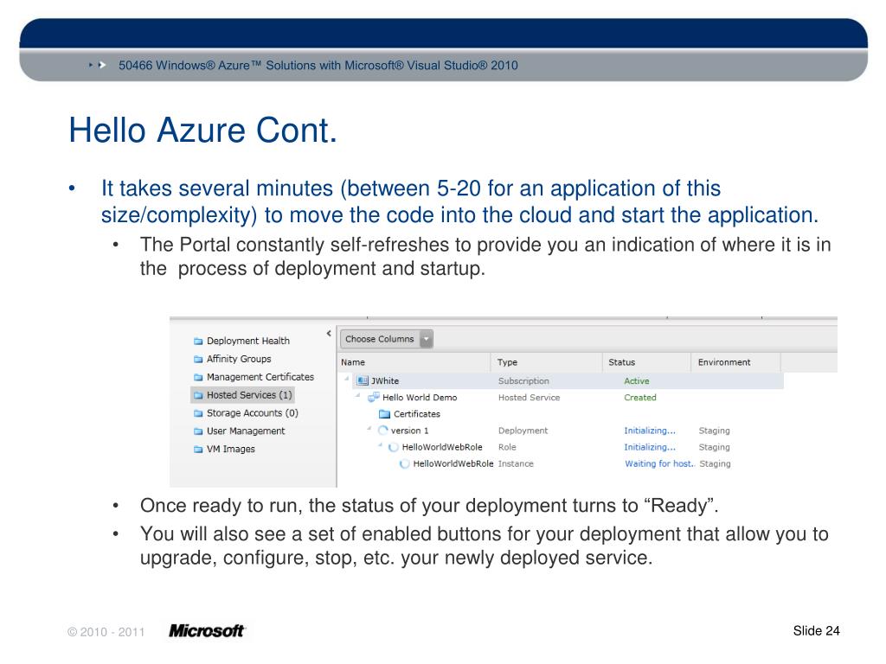The height and width of the screenshot is (664, 886).
Task: Collapse the JWhite subscription node
Action: tap(346, 379)
